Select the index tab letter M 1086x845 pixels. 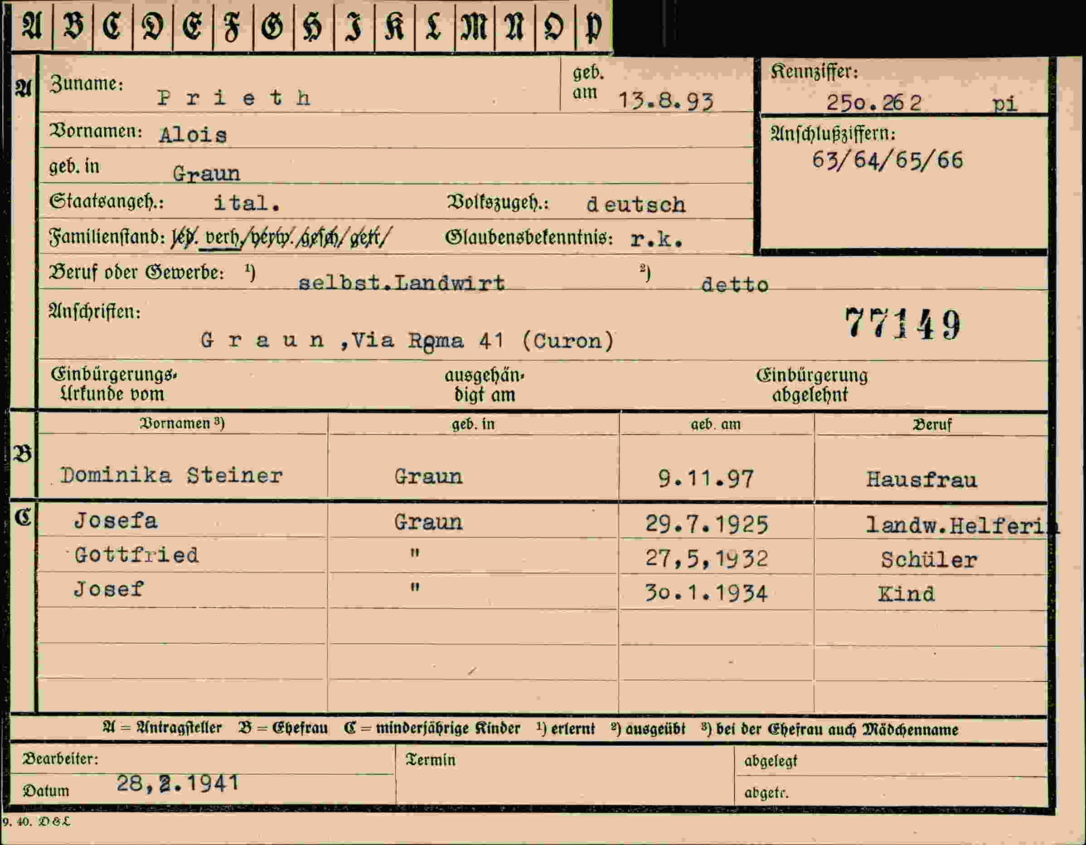[x=475, y=26]
